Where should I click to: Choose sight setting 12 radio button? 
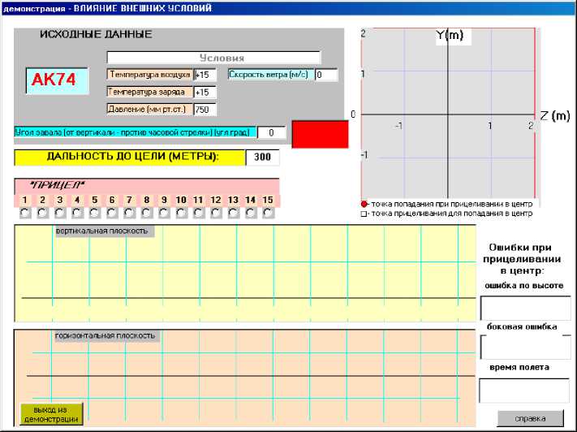tap(216, 213)
